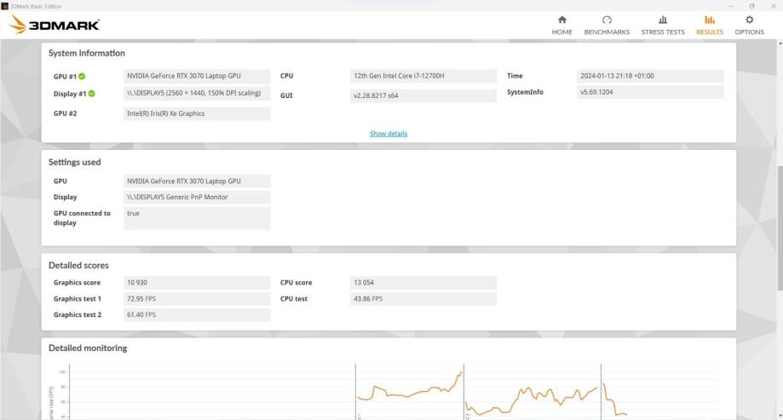Go to the HOME tab label
The width and height of the screenshot is (783, 420).
561,32
